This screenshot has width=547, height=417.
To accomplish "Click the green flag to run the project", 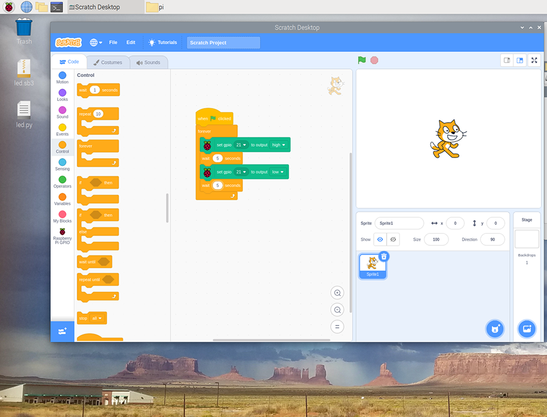I will click(x=362, y=60).
